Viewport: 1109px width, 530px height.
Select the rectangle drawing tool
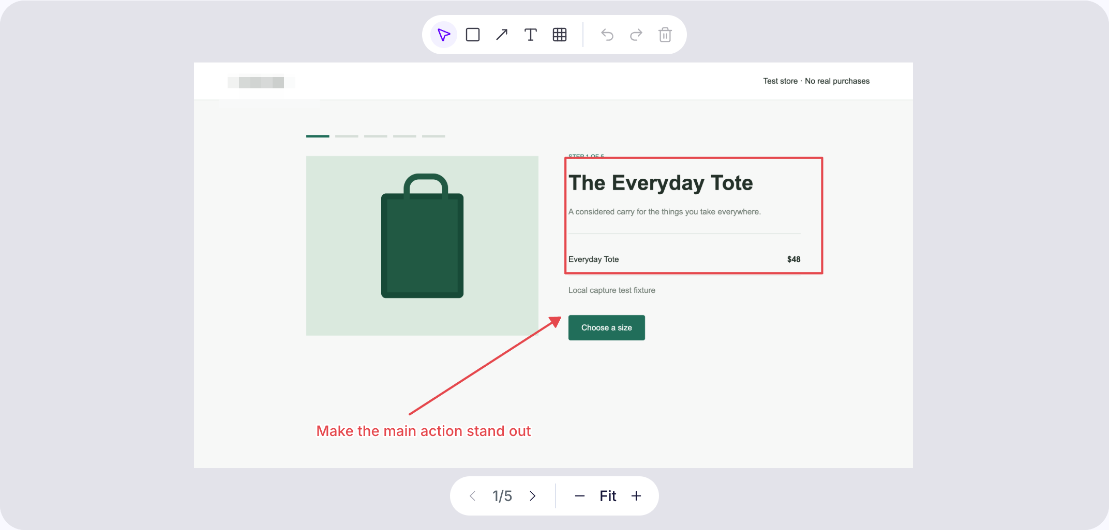click(473, 35)
